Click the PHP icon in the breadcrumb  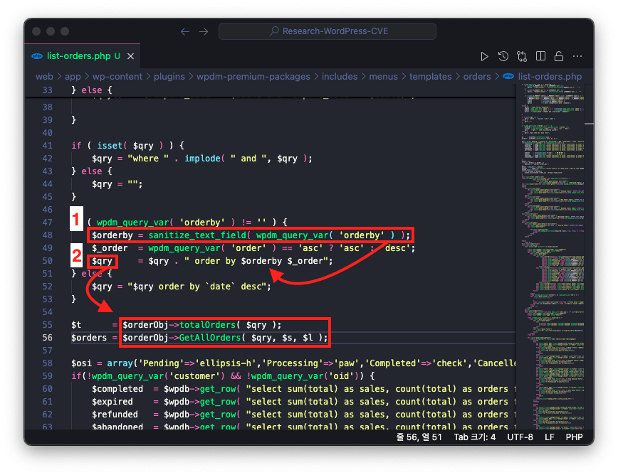[x=508, y=76]
